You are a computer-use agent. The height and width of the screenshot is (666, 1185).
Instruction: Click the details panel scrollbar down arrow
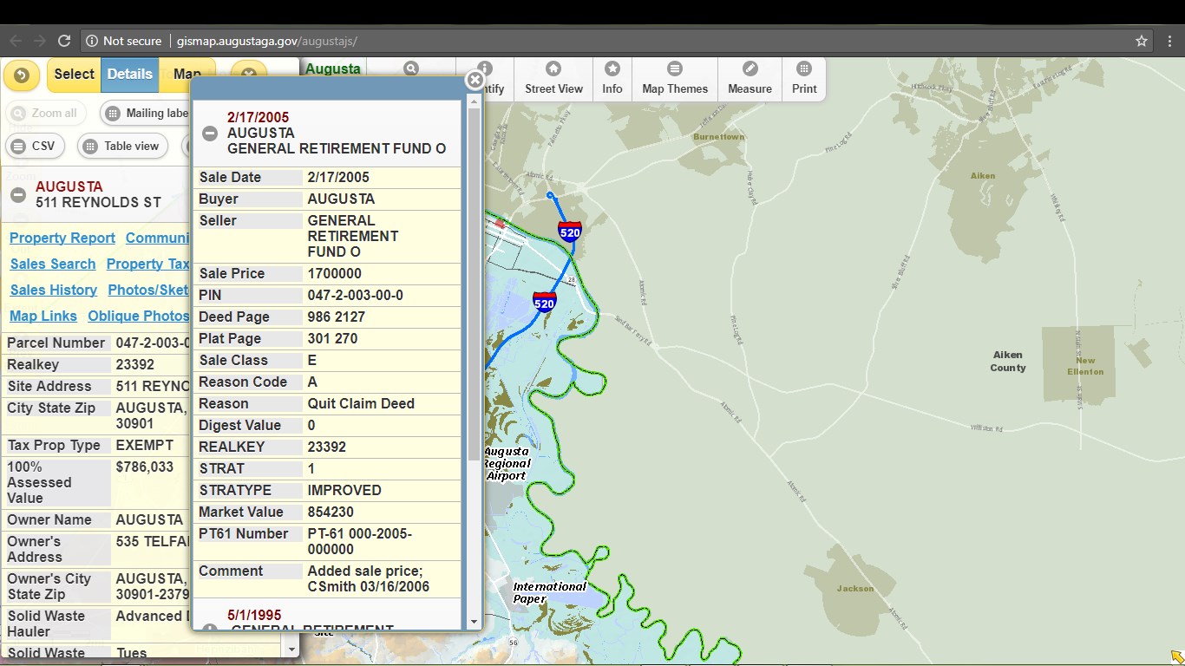(x=291, y=649)
